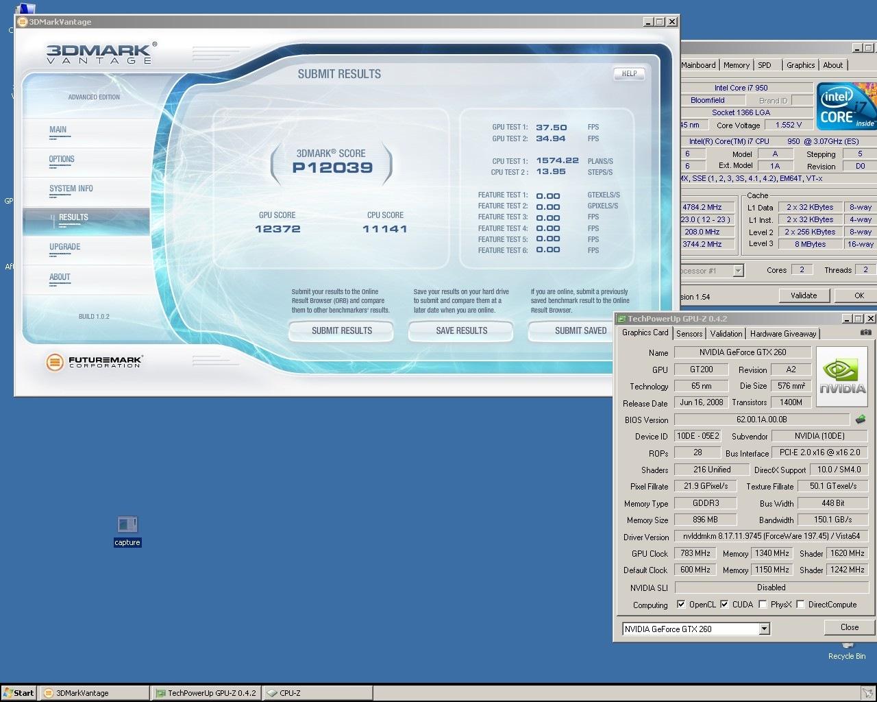The height and width of the screenshot is (702, 877).
Task: Click the BIOS Version field 62.00.1A.00.0B
Action: [x=762, y=420]
